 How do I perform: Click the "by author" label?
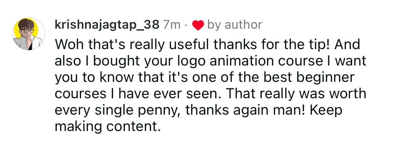tap(234, 25)
